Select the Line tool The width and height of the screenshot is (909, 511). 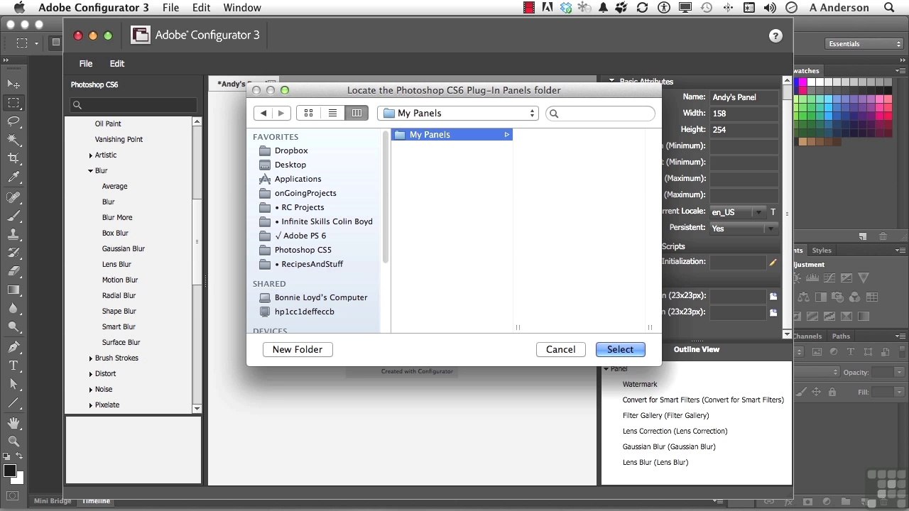[13, 402]
